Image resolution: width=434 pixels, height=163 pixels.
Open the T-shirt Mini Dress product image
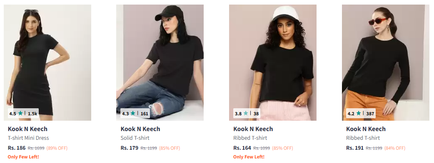tap(47, 62)
